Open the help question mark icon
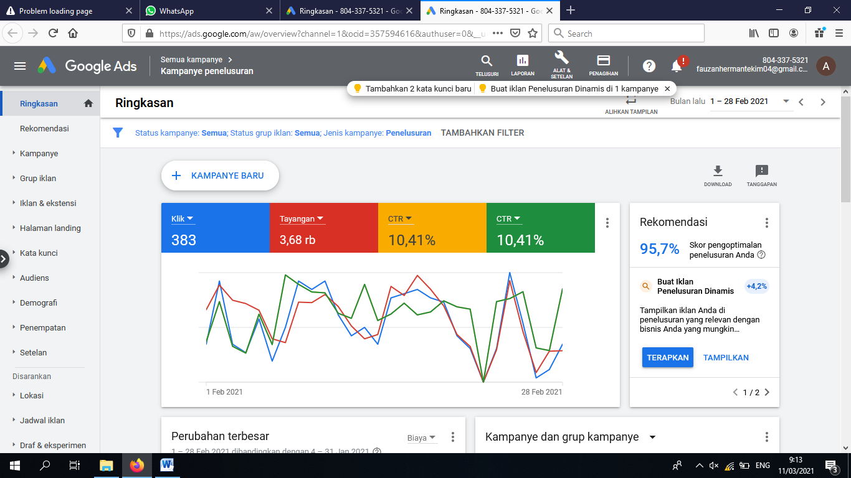851x478 pixels. coord(649,66)
